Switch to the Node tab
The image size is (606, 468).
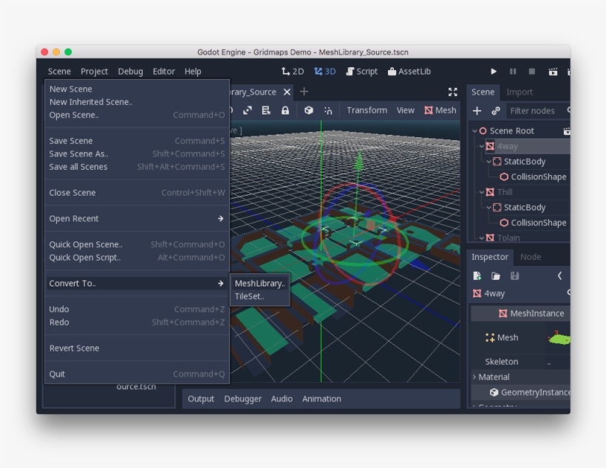(531, 257)
